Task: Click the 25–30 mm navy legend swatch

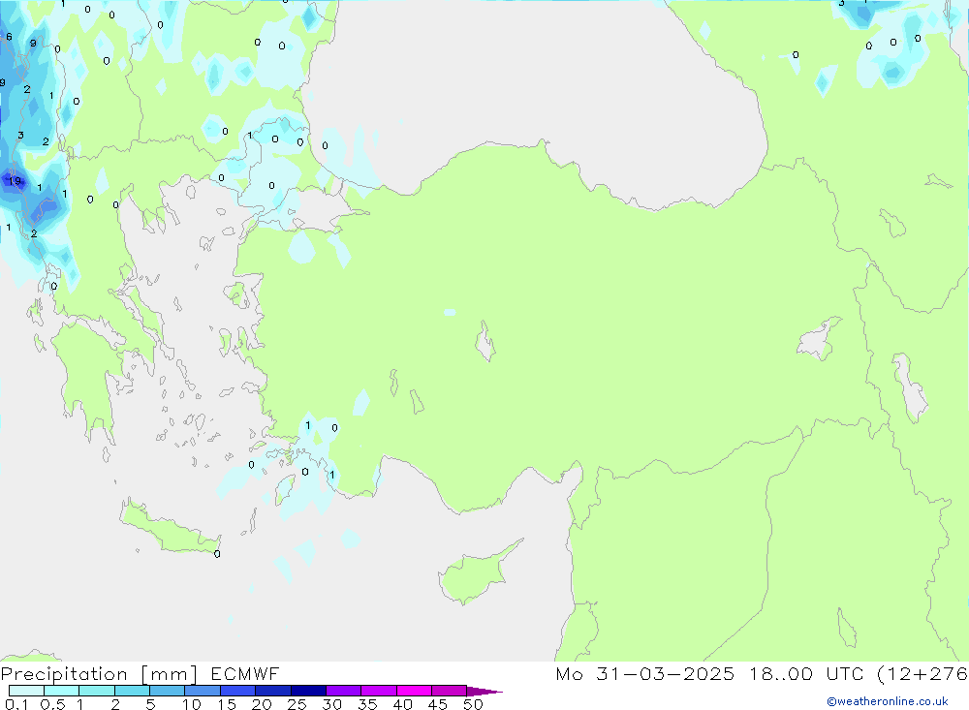Action: 308,691
